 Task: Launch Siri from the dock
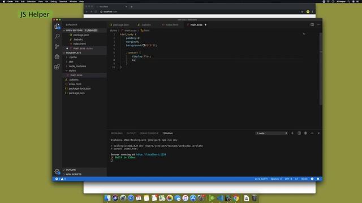point(115,198)
